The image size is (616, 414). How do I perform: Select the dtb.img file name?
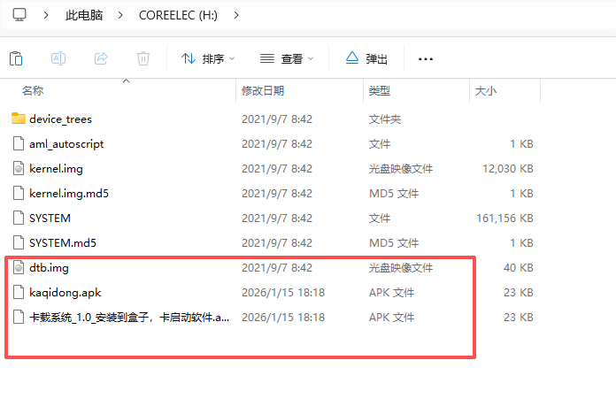pos(49,268)
